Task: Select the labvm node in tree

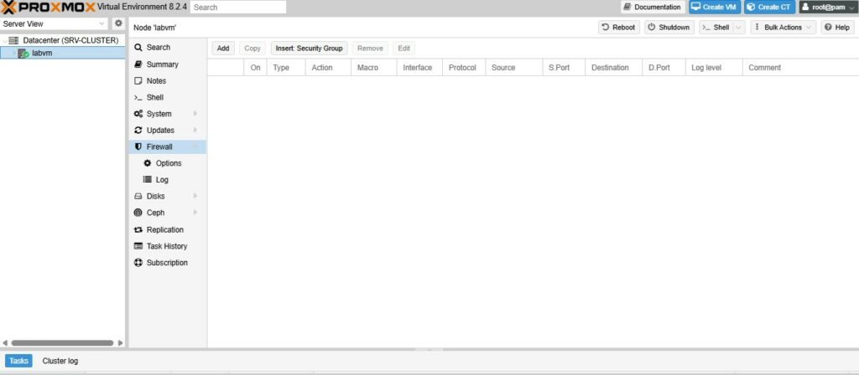Action: [42, 53]
